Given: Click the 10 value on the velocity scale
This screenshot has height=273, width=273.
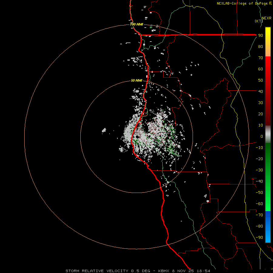Looking at the screenshot, I should (x=261, y=125).
